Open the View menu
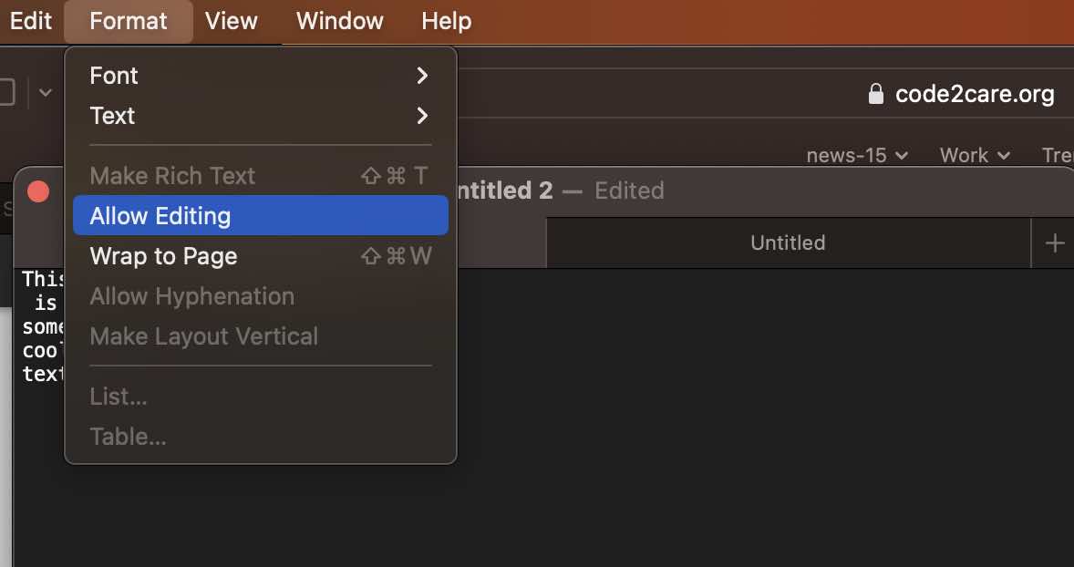This screenshot has width=1074, height=567. point(231,20)
